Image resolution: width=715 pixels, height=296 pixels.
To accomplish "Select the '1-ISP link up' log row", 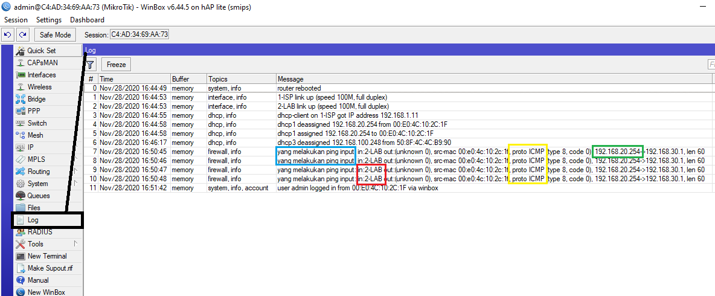I will (x=399, y=97).
